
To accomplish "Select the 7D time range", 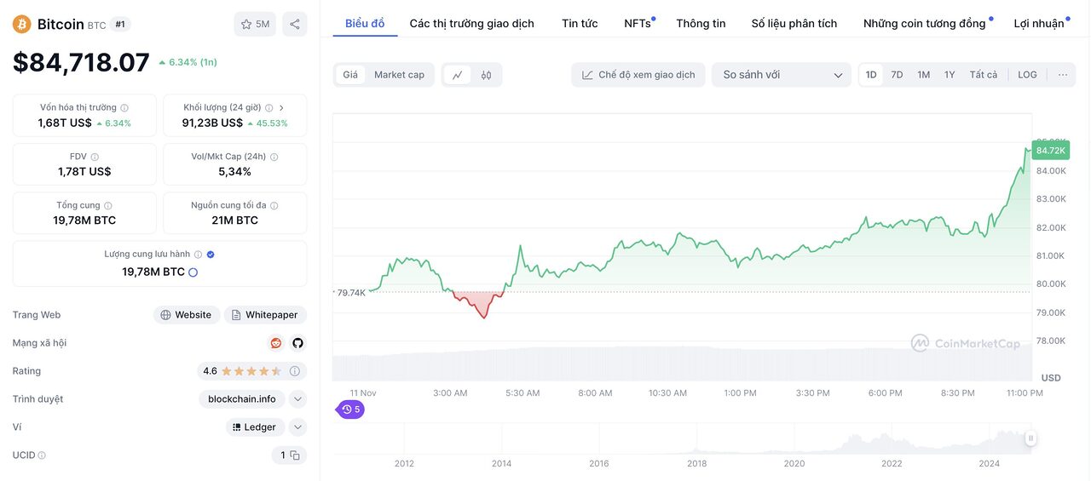I will (x=897, y=75).
